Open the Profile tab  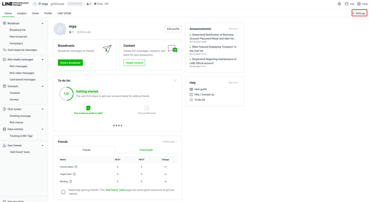tap(48, 13)
